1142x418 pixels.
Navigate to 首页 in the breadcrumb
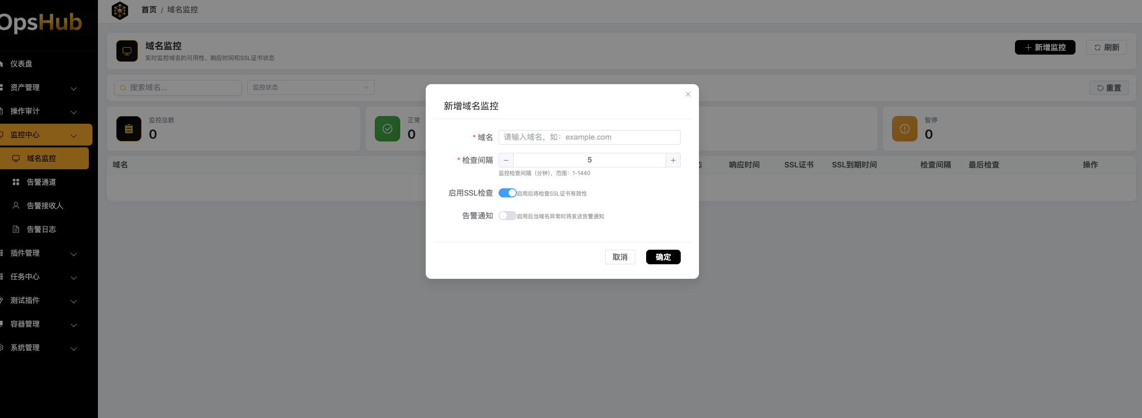(x=148, y=10)
